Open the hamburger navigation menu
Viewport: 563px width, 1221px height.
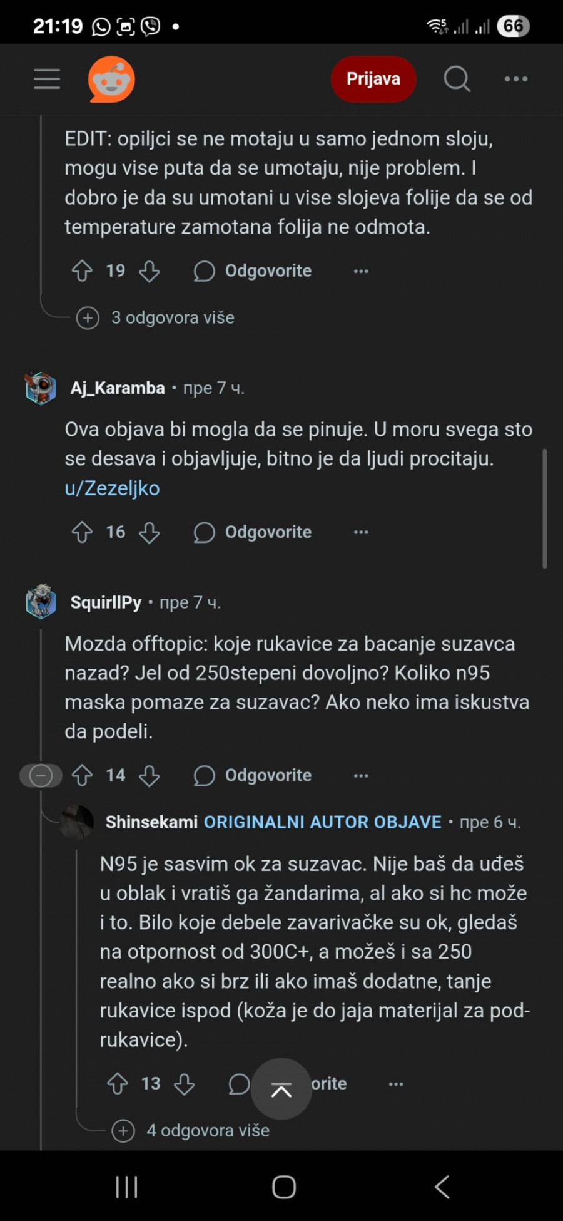pyautogui.click(x=47, y=80)
